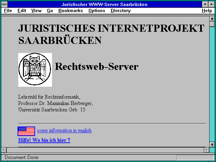This screenshot has width=216, height=162.
Task: Click the vertical scrollbar track below thumb
Action: click(x=212, y=84)
